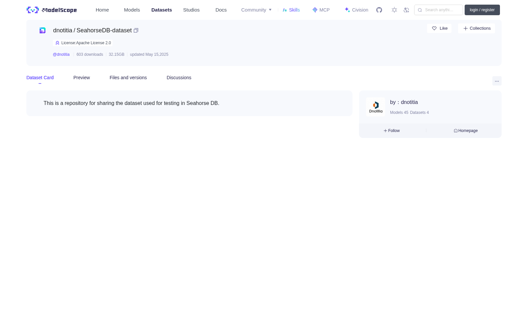Viewport: 528px width, 330px height.
Task: Click the SeahorseDB-dataset title text
Action: (104, 30)
